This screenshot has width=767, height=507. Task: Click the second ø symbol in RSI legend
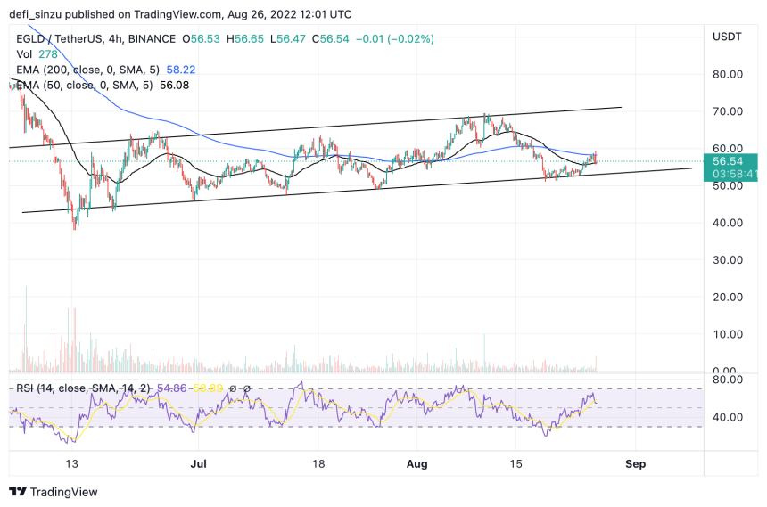tap(247, 388)
